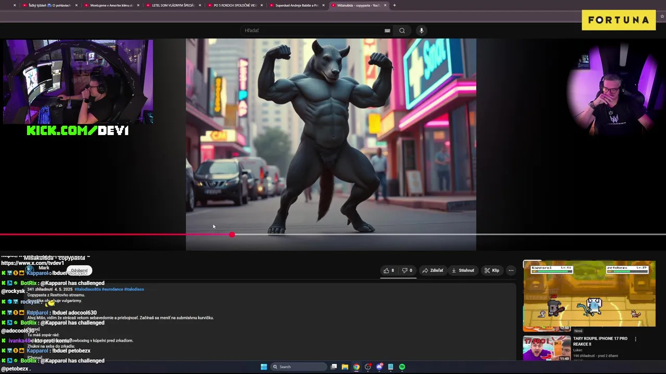Open Tary Koupil iPhone 17 Pro thumbnail
Viewport: 666px width, 374px height.
(x=547, y=348)
